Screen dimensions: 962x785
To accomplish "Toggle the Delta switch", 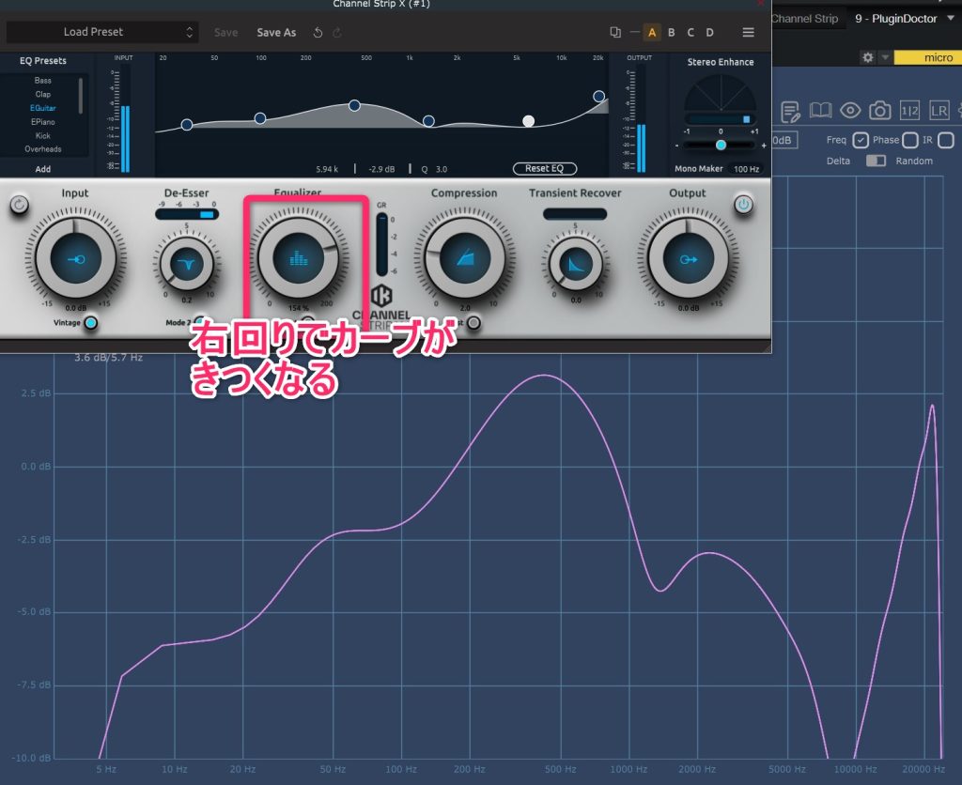I will click(x=876, y=161).
